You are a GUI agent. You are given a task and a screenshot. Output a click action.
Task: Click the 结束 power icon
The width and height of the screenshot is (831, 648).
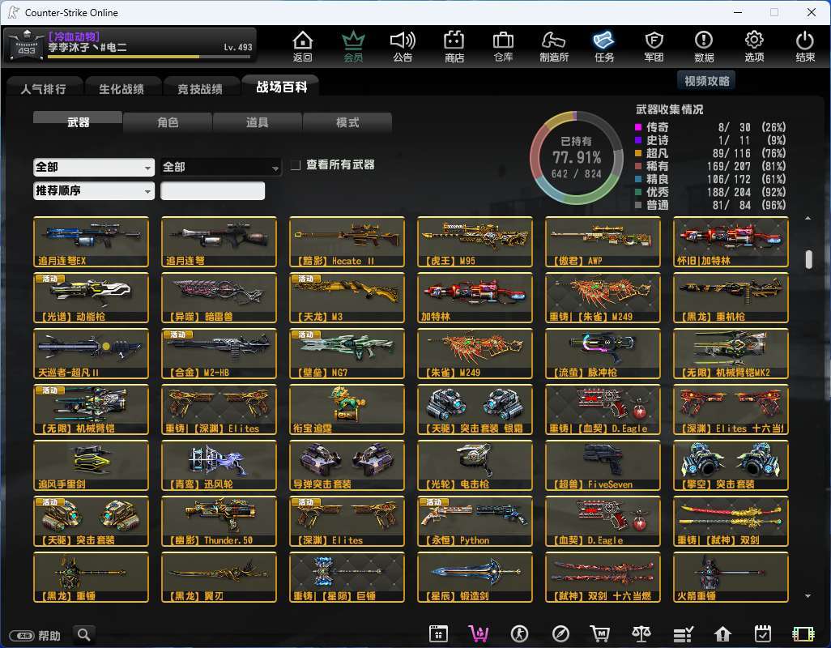805,46
